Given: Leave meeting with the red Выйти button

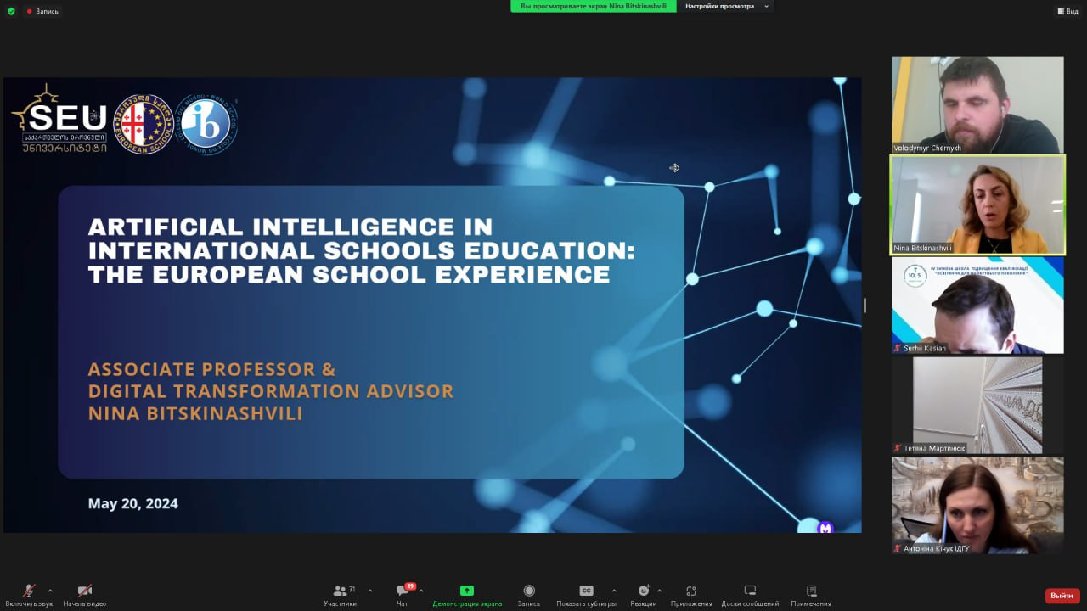Looking at the screenshot, I should tap(1062, 596).
